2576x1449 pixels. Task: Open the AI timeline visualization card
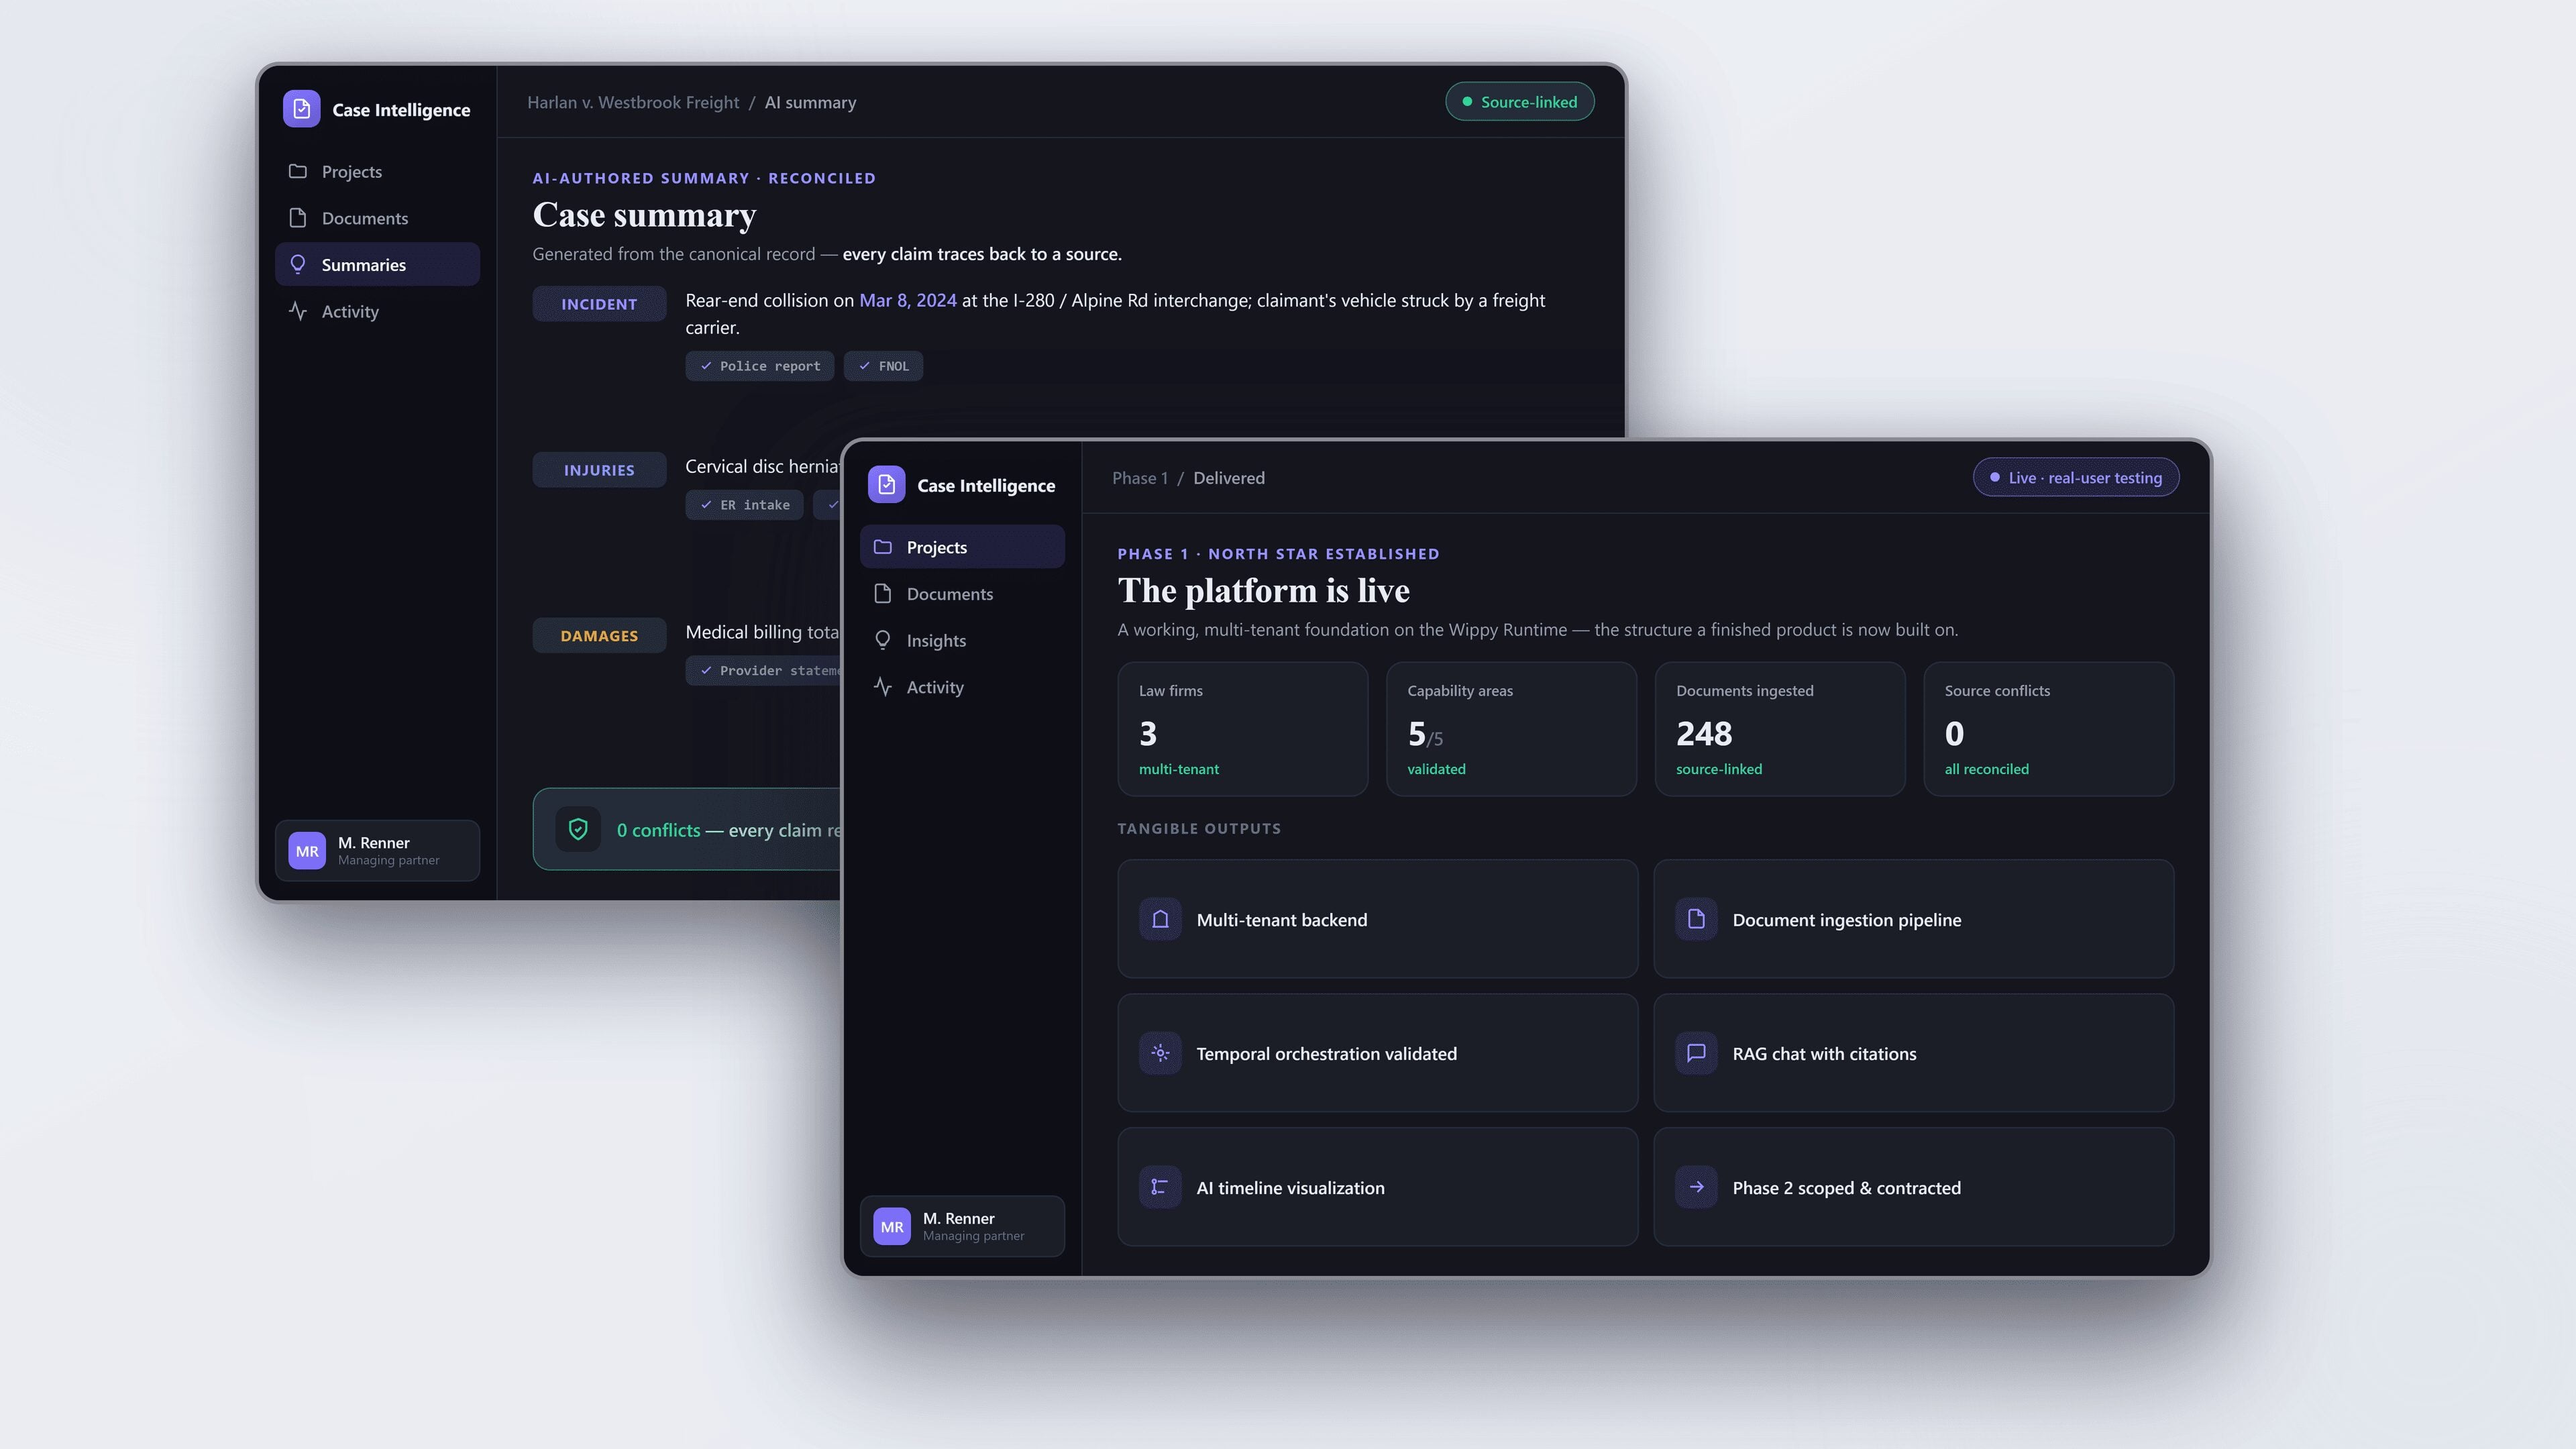click(x=1378, y=1187)
